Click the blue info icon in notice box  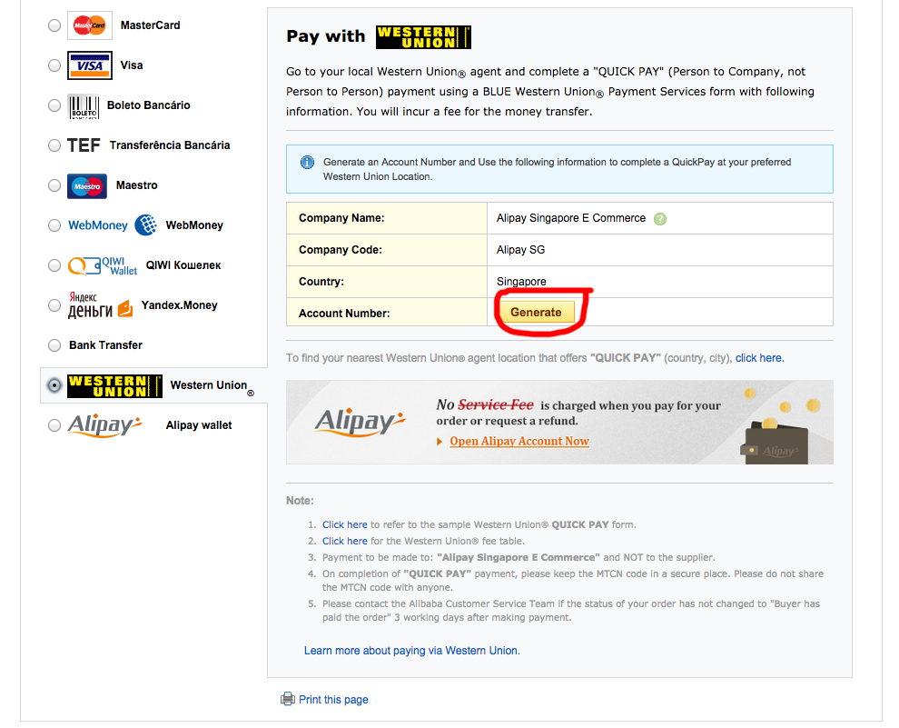point(307,163)
